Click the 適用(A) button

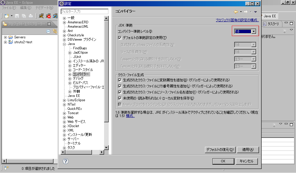[248, 150]
